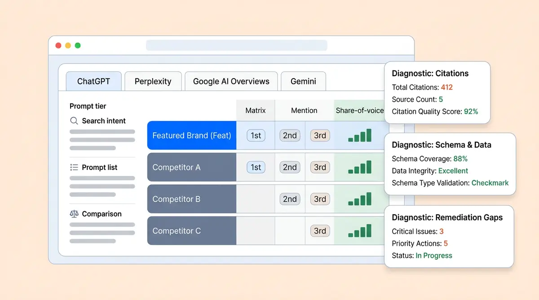539x300 pixels.
Task: Click the In Progress status link
Action: [434, 256]
